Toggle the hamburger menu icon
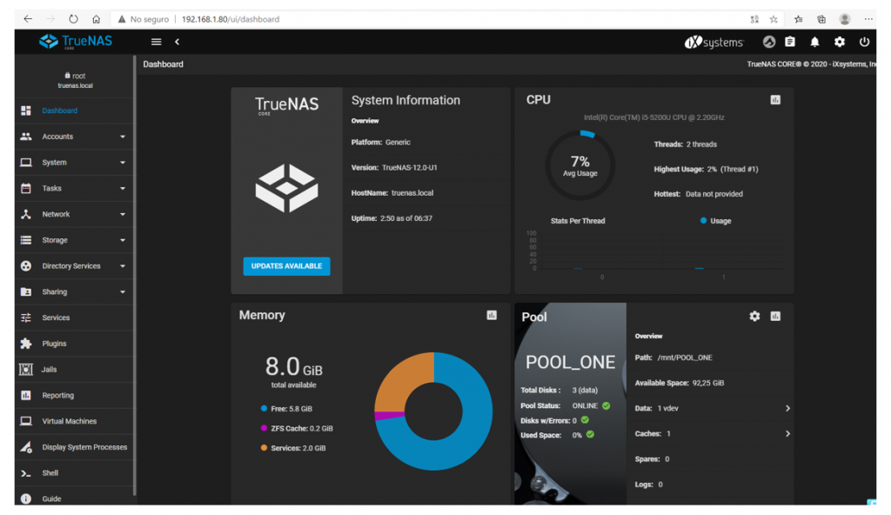Image resolution: width=891 pixels, height=515 pixels. pos(157,42)
